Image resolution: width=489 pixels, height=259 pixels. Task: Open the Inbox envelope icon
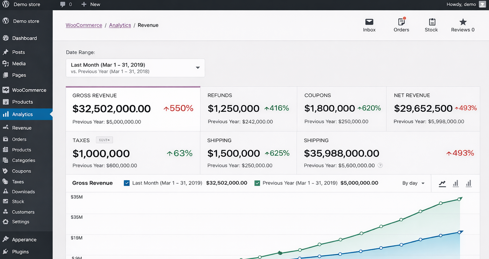pos(369,22)
